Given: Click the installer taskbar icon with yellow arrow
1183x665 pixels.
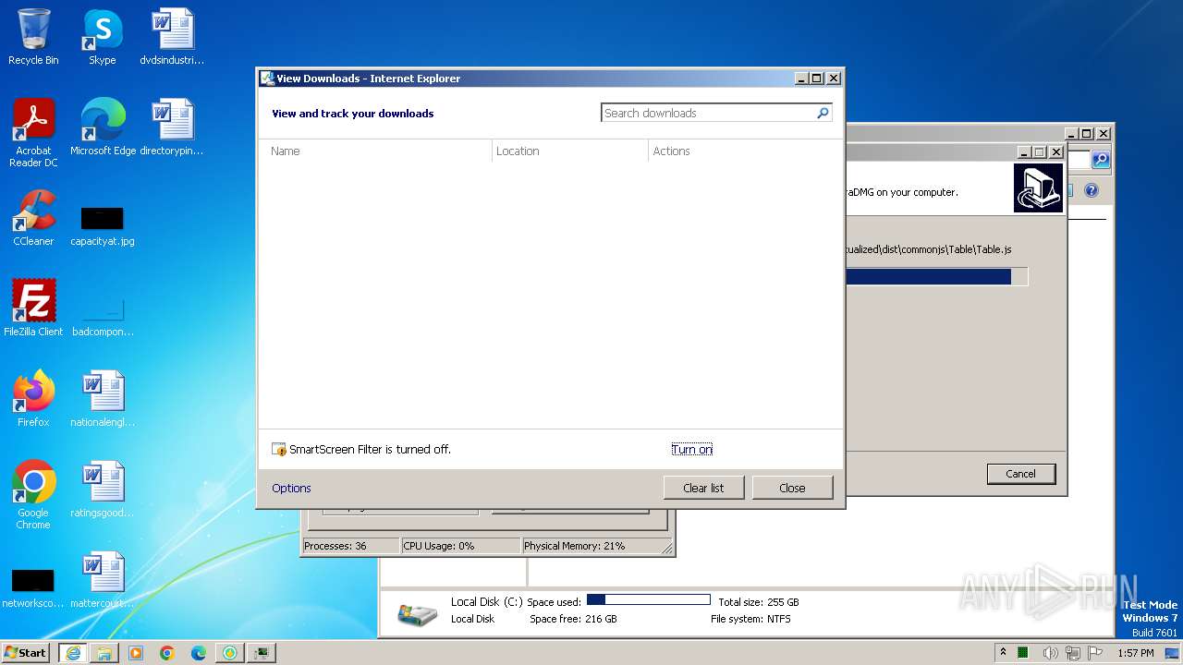Looking at the screenshot, I should point(230,653).
